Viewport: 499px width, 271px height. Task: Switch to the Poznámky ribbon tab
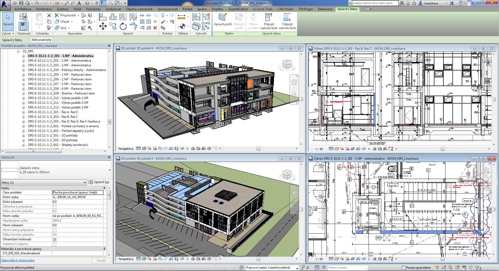pos(93,9)
